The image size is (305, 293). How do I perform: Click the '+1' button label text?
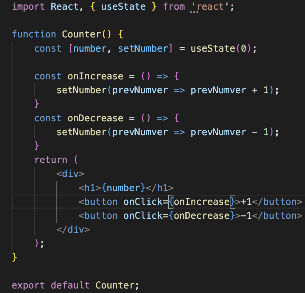[x=246, y=202]
